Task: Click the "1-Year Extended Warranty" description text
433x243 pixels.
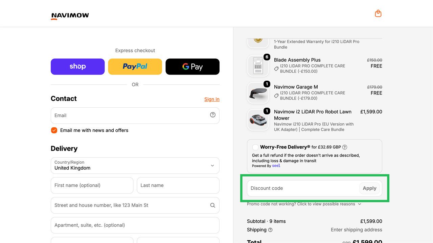Action: click(317, 44)
